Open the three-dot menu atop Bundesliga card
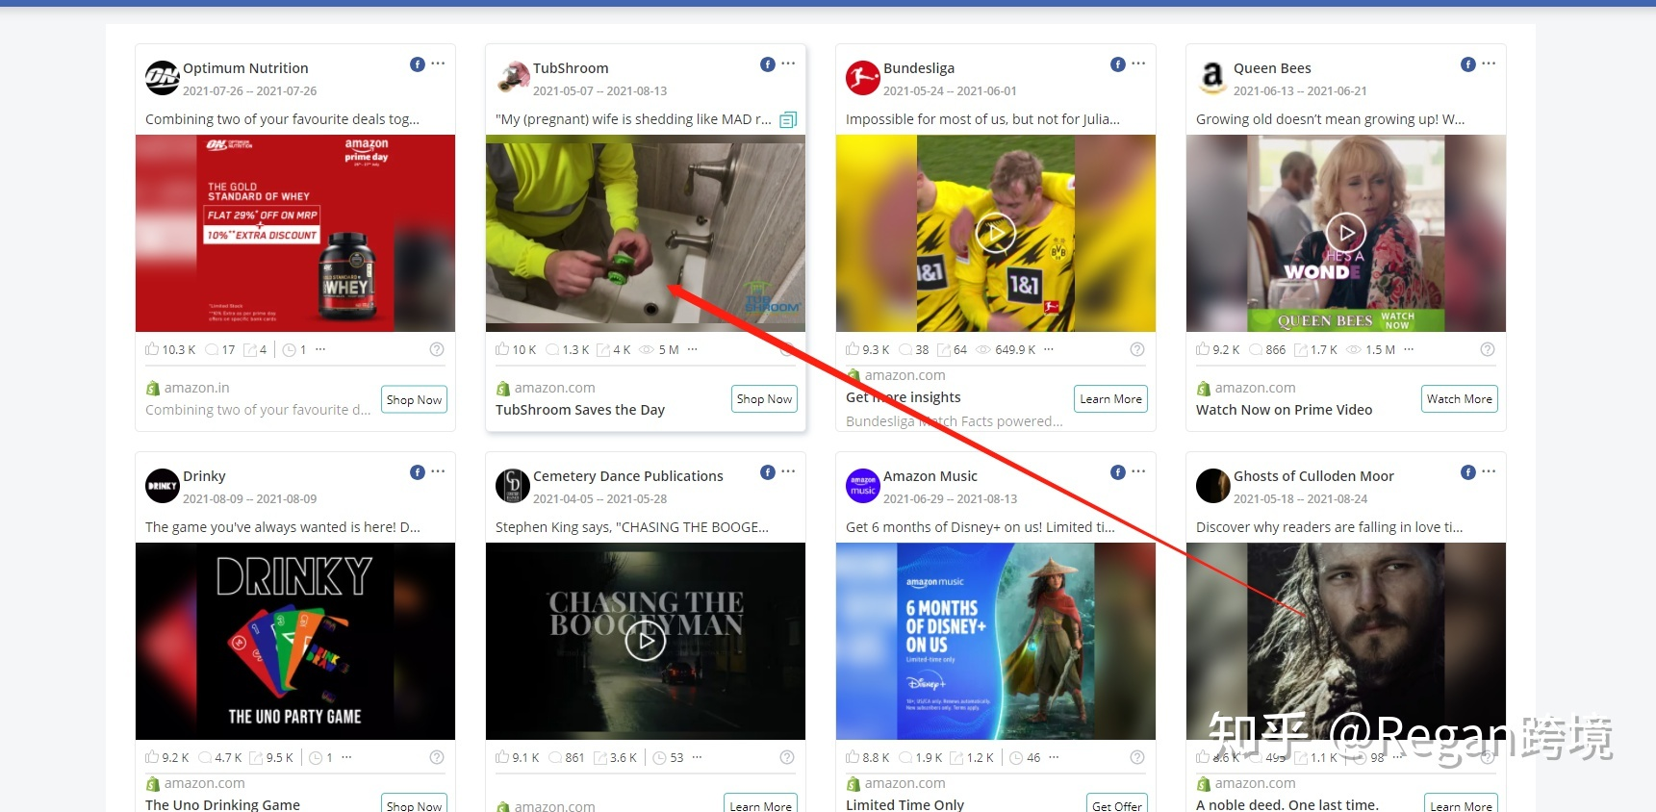 1138,63
